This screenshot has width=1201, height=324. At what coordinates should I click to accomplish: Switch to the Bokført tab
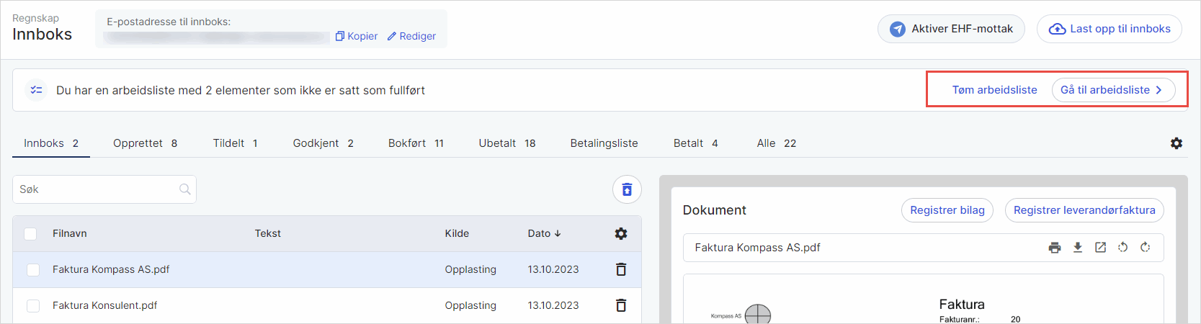[x=415, y=143]
